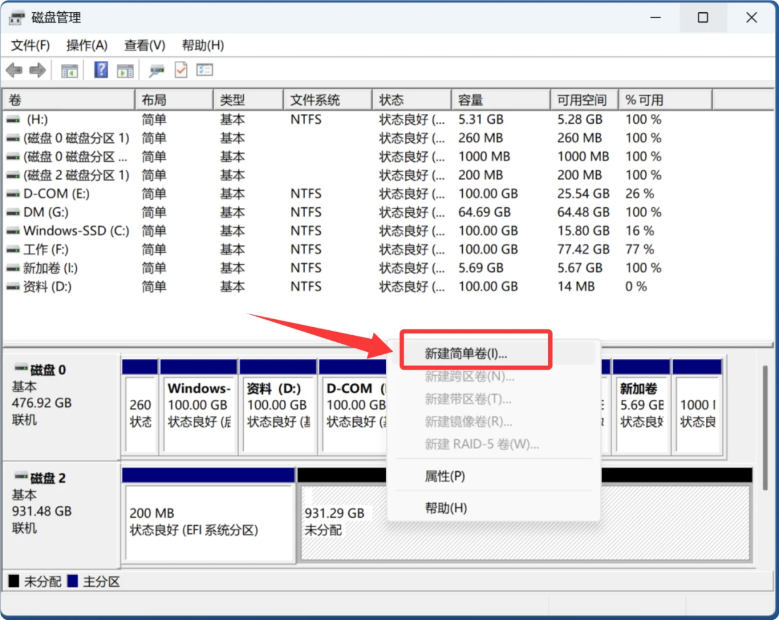The height and width of the screenshot is (620, 779).
Task: Select the drive icon of (H:) row
Action: coord(13,119)
